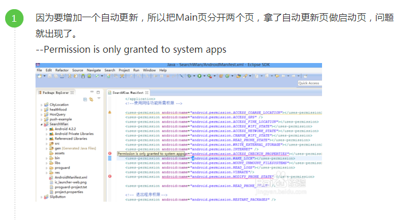Expand the HosQuery project
The width and height of the screenshot is (416, 220).
[x=41, y=115]
